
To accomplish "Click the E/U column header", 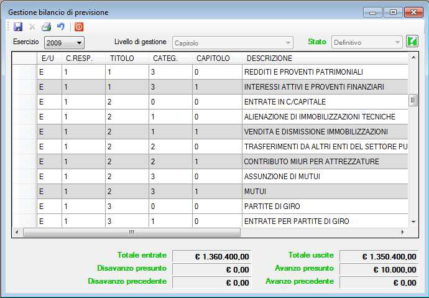I will (50, 58).
